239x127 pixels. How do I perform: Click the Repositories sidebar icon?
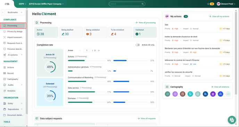tap(5, 109)
